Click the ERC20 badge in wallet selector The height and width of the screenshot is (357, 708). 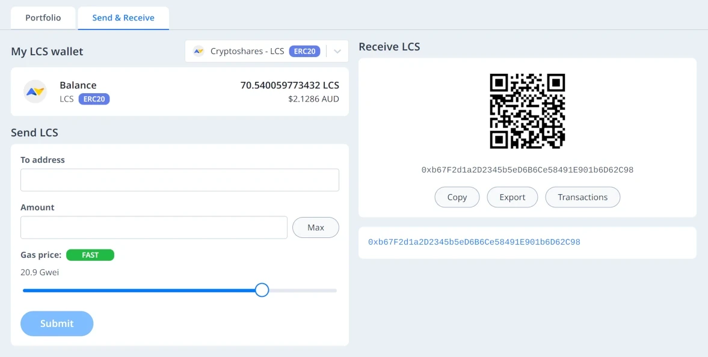coord(304,51)
